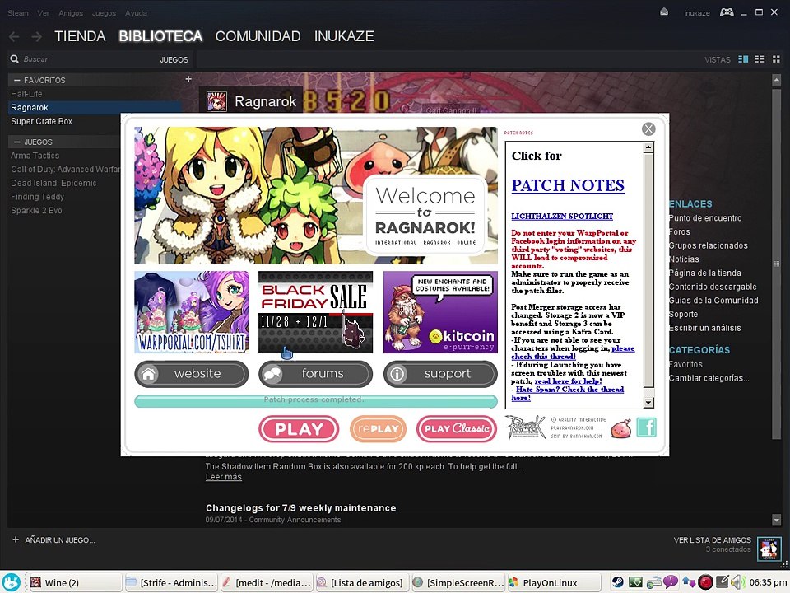The image size is (790, 593).
Task: Open the PATCH NOTES link
Action: click(568, 185)
